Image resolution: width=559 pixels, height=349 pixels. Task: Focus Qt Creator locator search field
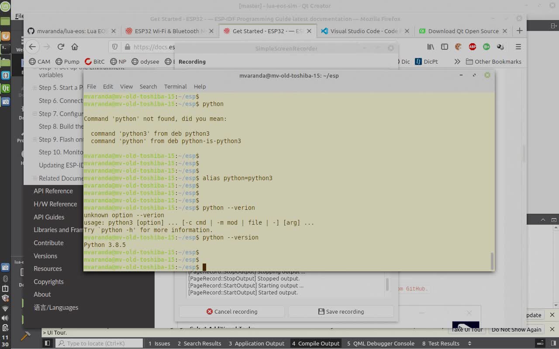point(100,343)
